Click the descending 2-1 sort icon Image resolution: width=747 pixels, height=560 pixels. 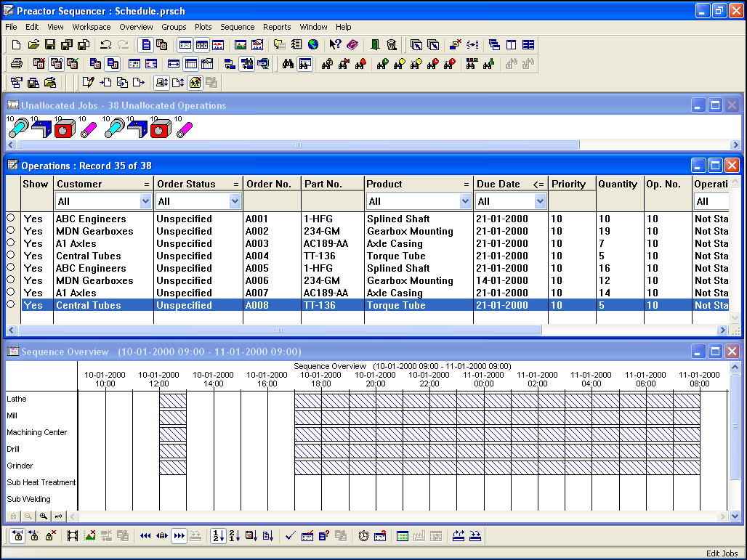[235, 536]
